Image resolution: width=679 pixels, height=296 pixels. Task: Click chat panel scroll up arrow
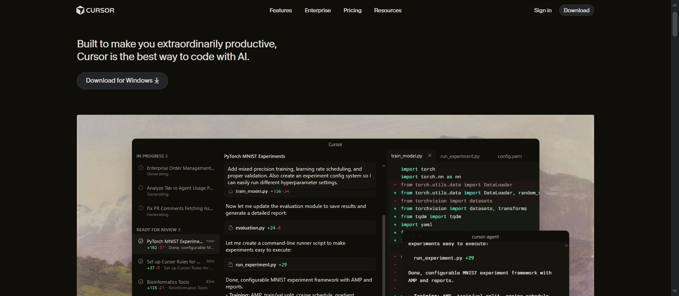pyautogui.click(x=384, y=166)
